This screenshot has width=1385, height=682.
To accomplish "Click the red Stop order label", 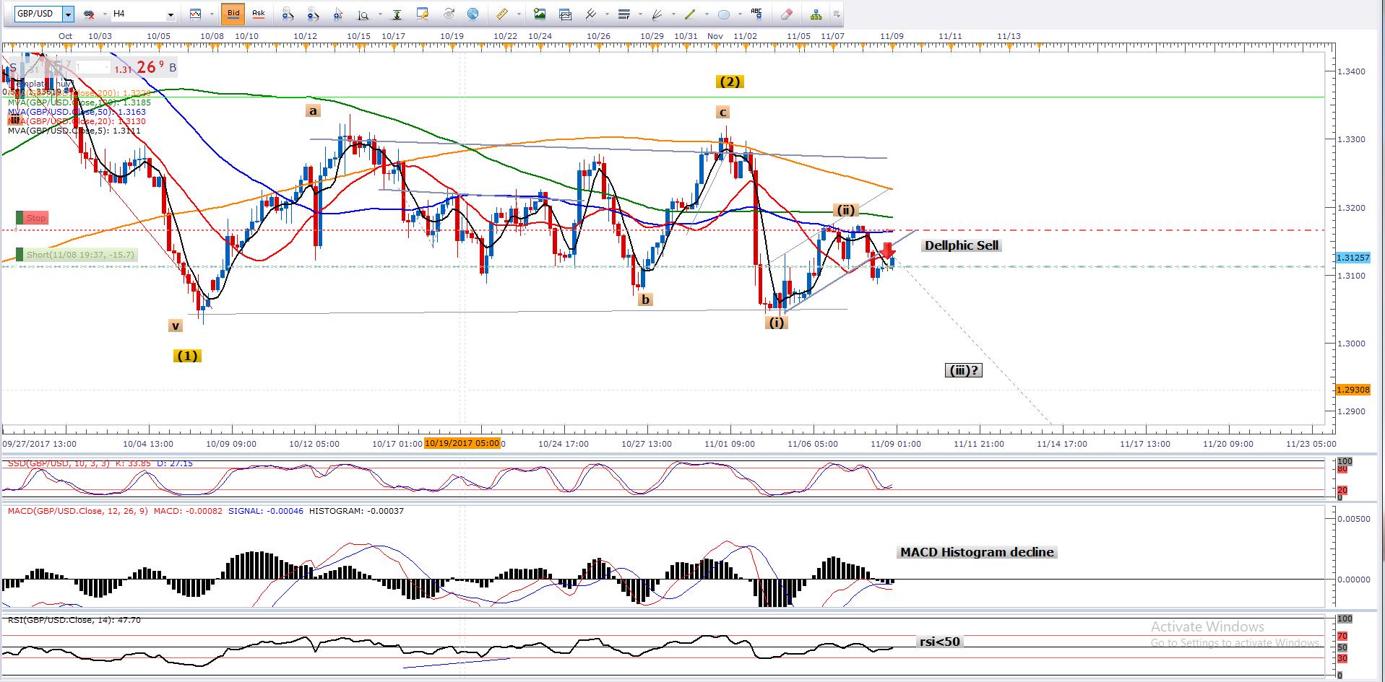I will tap(35, 218).
